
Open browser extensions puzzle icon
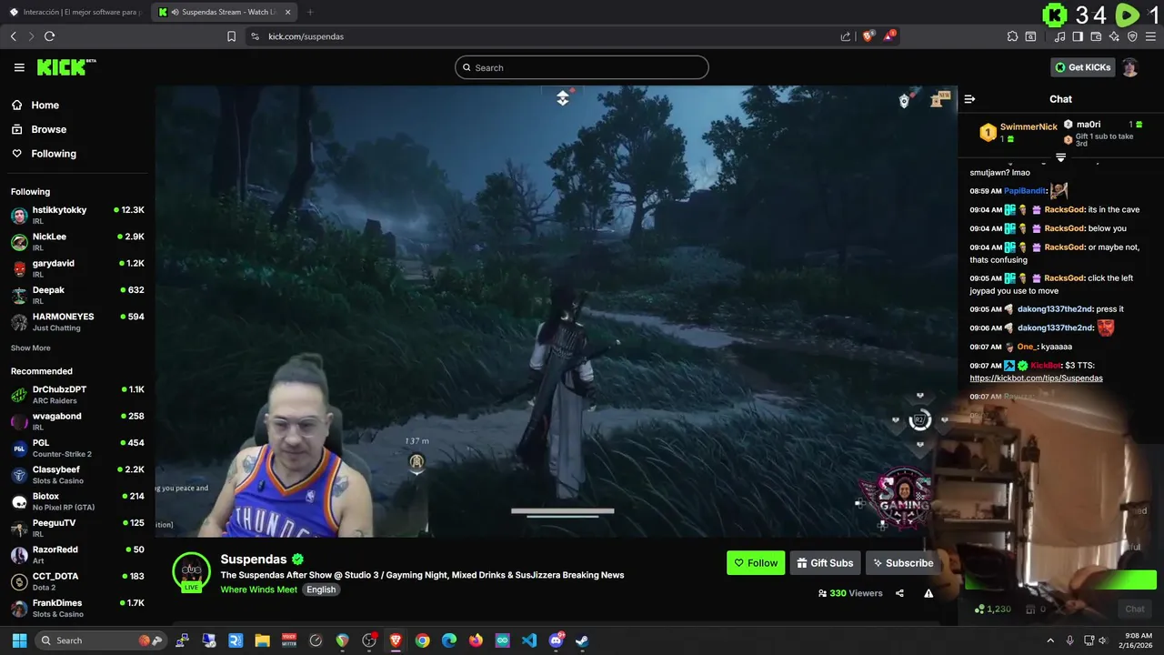1012,36
